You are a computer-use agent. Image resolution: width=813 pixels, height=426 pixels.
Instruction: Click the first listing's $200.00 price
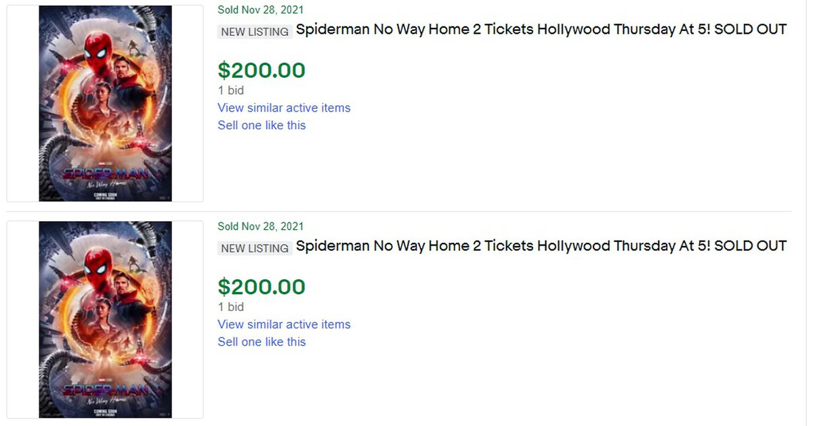coord(262,70)
